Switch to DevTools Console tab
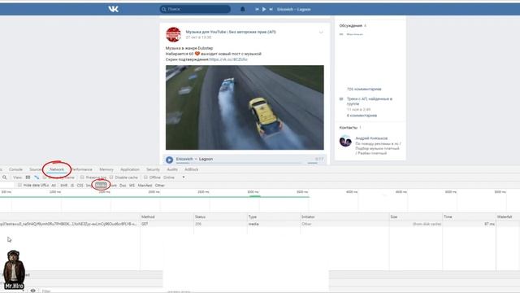Viewport: 520px width, 293px height. click(x=15, y=169)
